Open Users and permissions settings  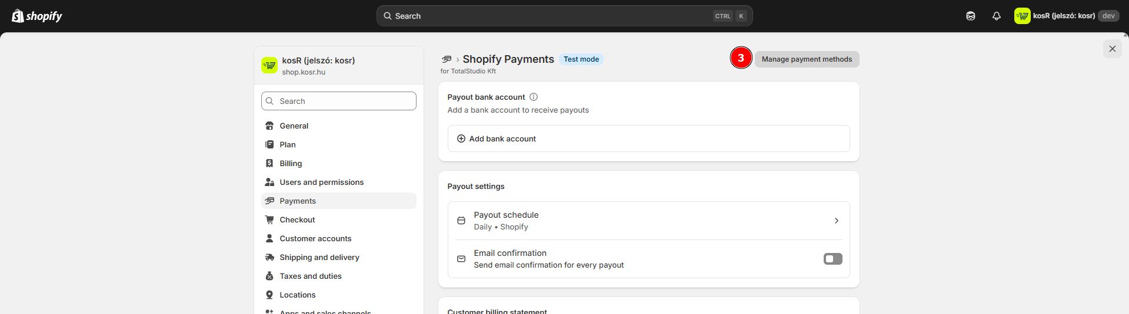pyautogui.click(x=321, y=182)
